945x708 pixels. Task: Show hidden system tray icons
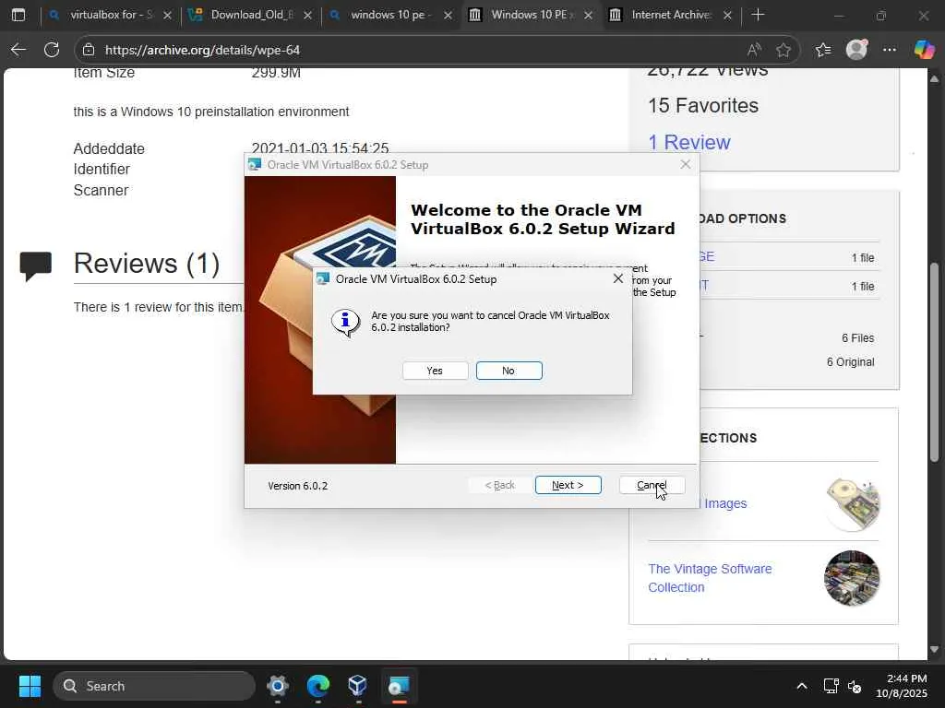tap(802, 686)
